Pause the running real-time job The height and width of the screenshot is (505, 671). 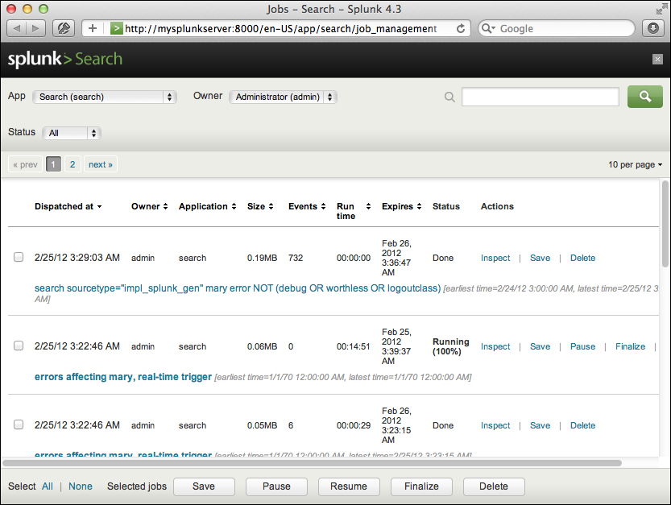pyautogui.click(x=582, y=346)
